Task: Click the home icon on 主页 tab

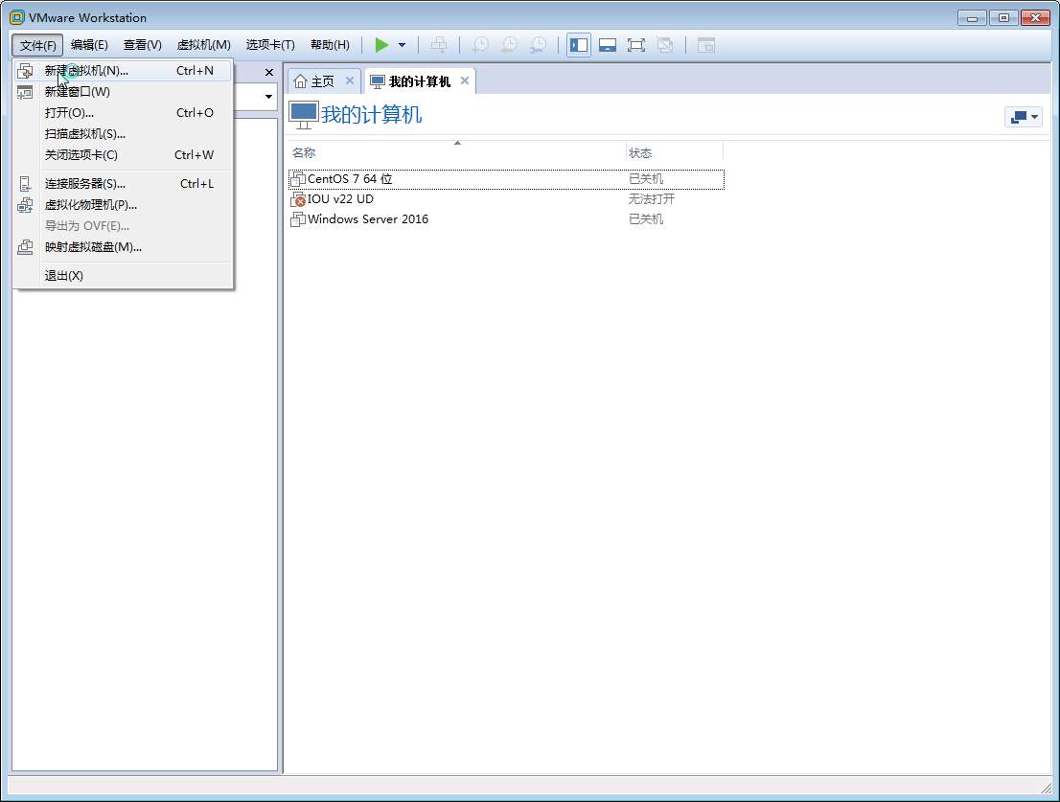Action: click(x=301, y=81)
